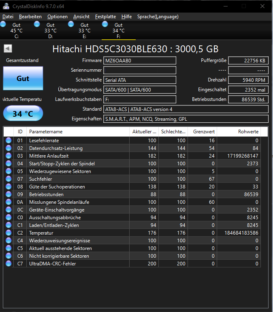The height and width of the screenshot is (312, 273).
Task: Click status orb of Nicht korrigierbare Sektoren row
Action: [9, 256]
